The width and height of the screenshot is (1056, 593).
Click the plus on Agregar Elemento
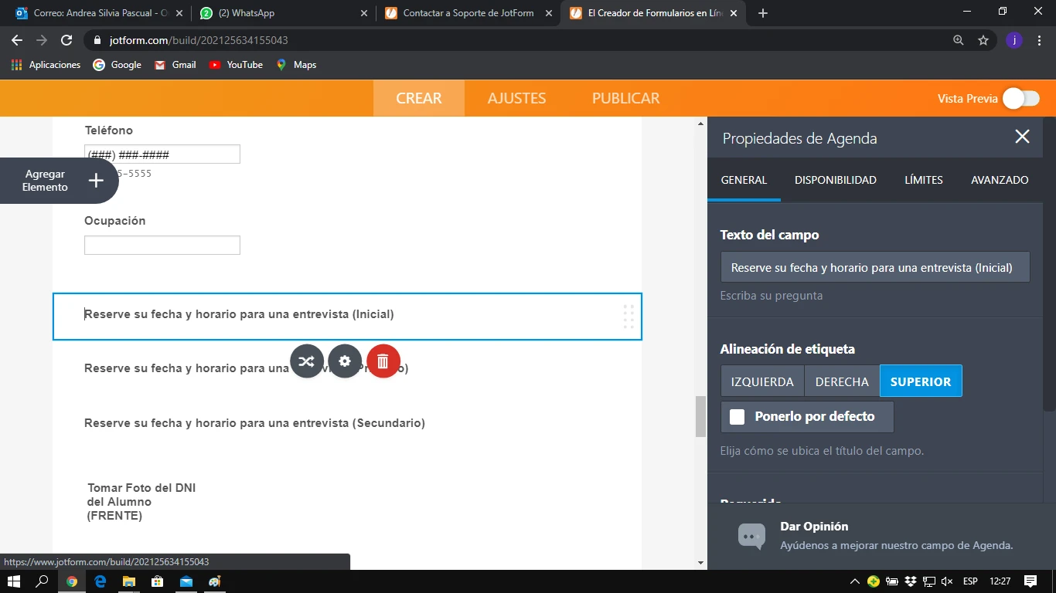pyautogui.click(x=95, y=180)
